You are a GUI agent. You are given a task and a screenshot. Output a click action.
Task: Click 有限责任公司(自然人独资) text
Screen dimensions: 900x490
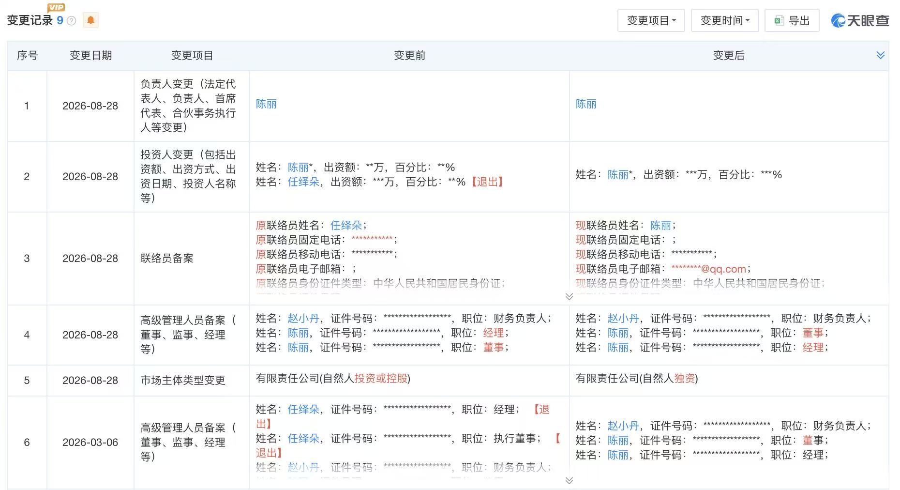[637, 379]
